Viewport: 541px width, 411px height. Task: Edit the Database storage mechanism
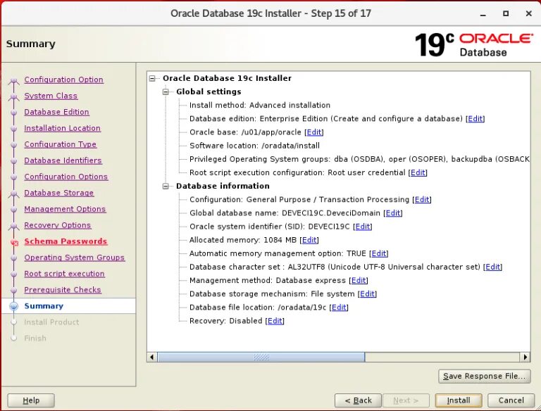(x=367, y=293)
